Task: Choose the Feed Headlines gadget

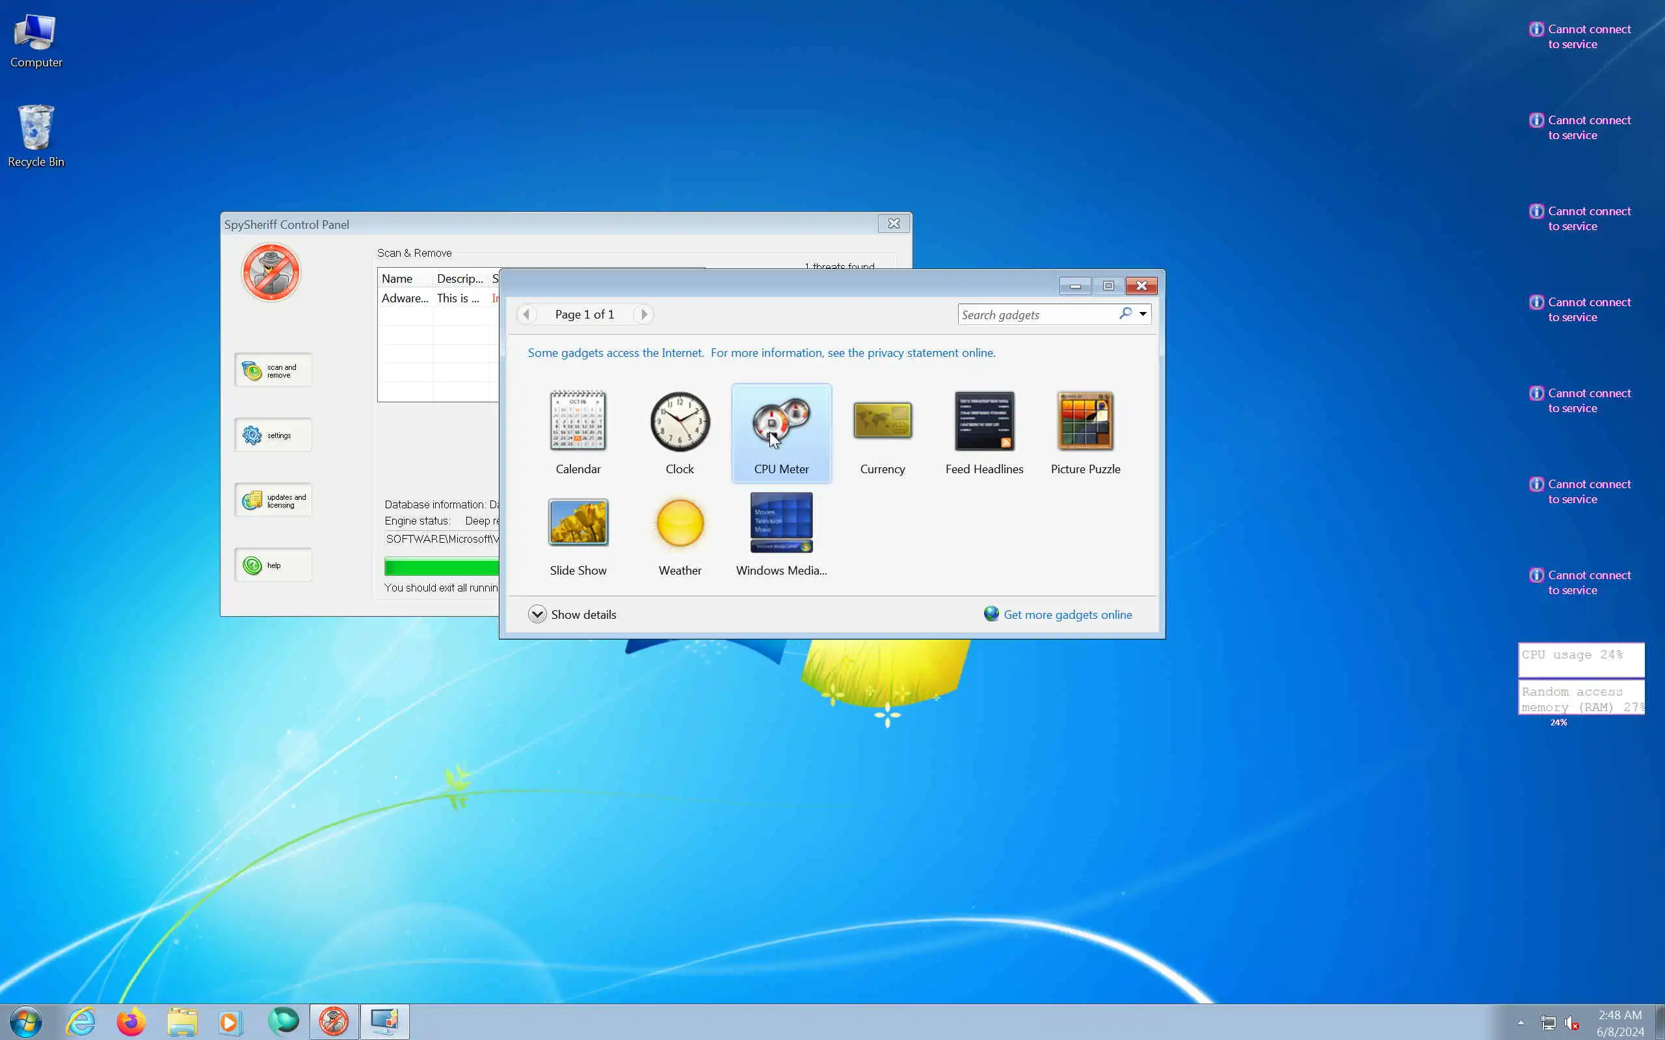Action: [x=984, y=421]
